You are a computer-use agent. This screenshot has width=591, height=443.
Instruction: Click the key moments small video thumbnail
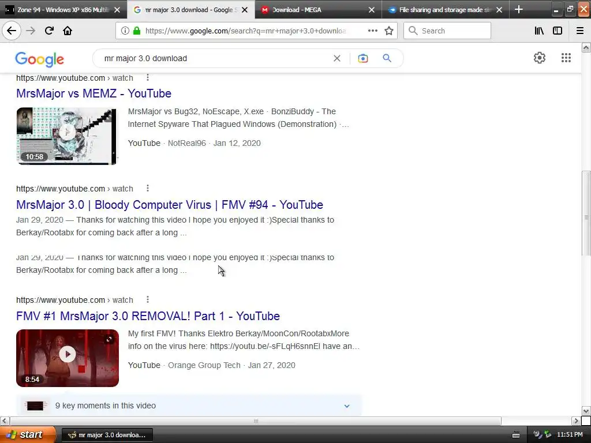point(35,406)
